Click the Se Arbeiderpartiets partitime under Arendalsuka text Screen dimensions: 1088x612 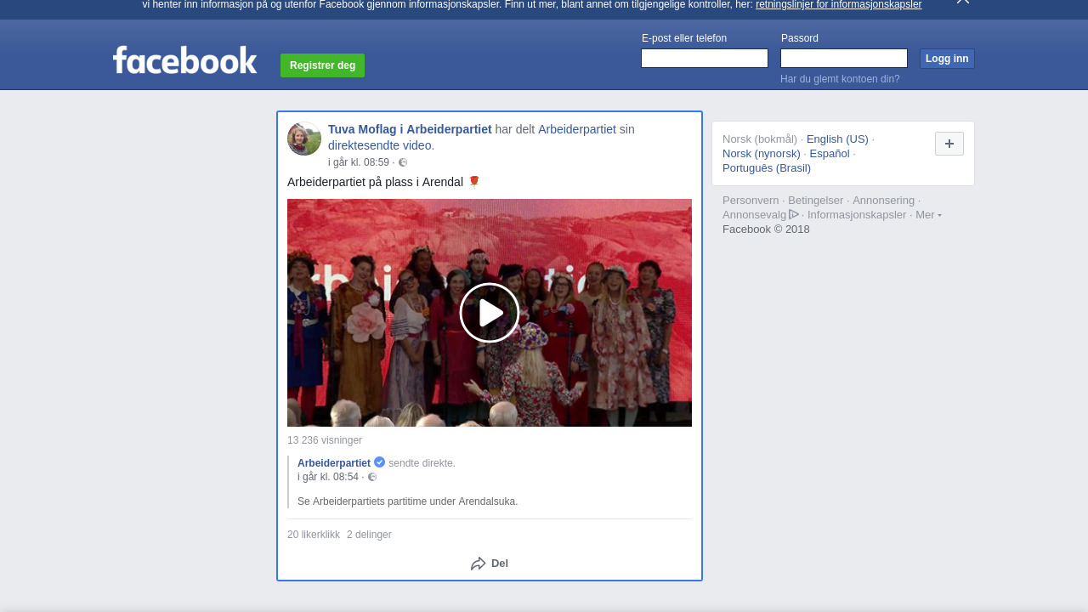tap(408, 501)
